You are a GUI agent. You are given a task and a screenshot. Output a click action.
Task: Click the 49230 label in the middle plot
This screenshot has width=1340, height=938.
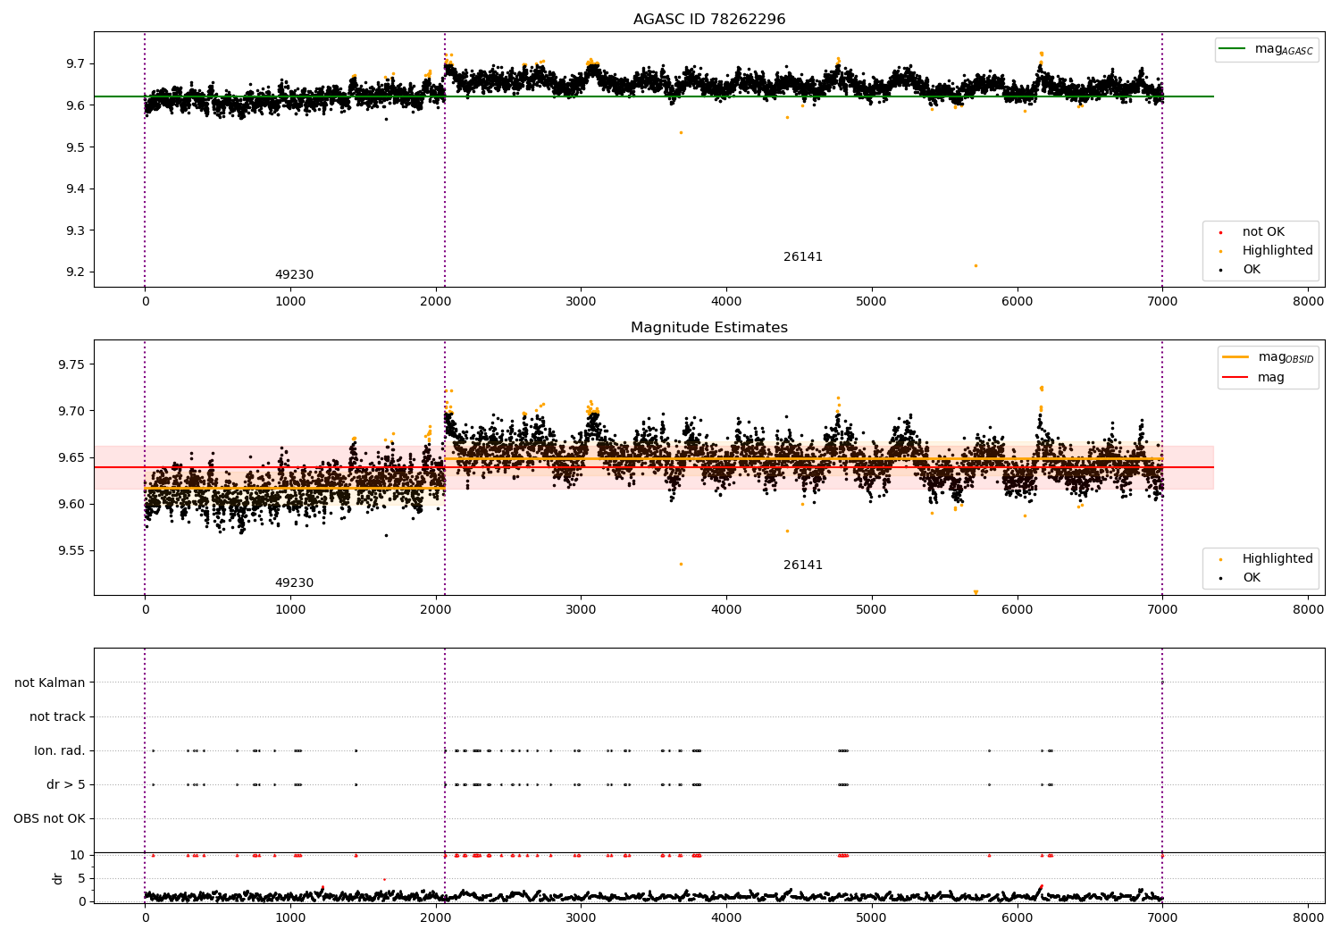[294, 583]
